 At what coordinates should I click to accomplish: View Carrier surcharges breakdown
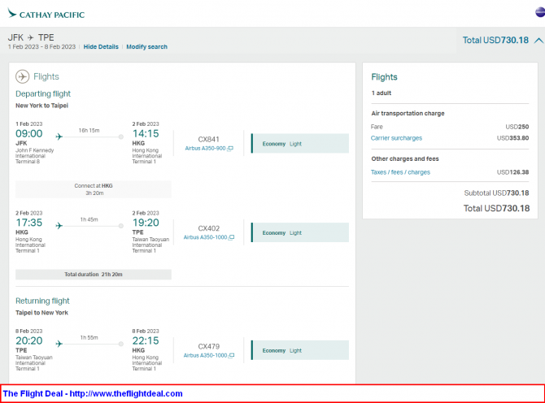click(x=396, y=138)
